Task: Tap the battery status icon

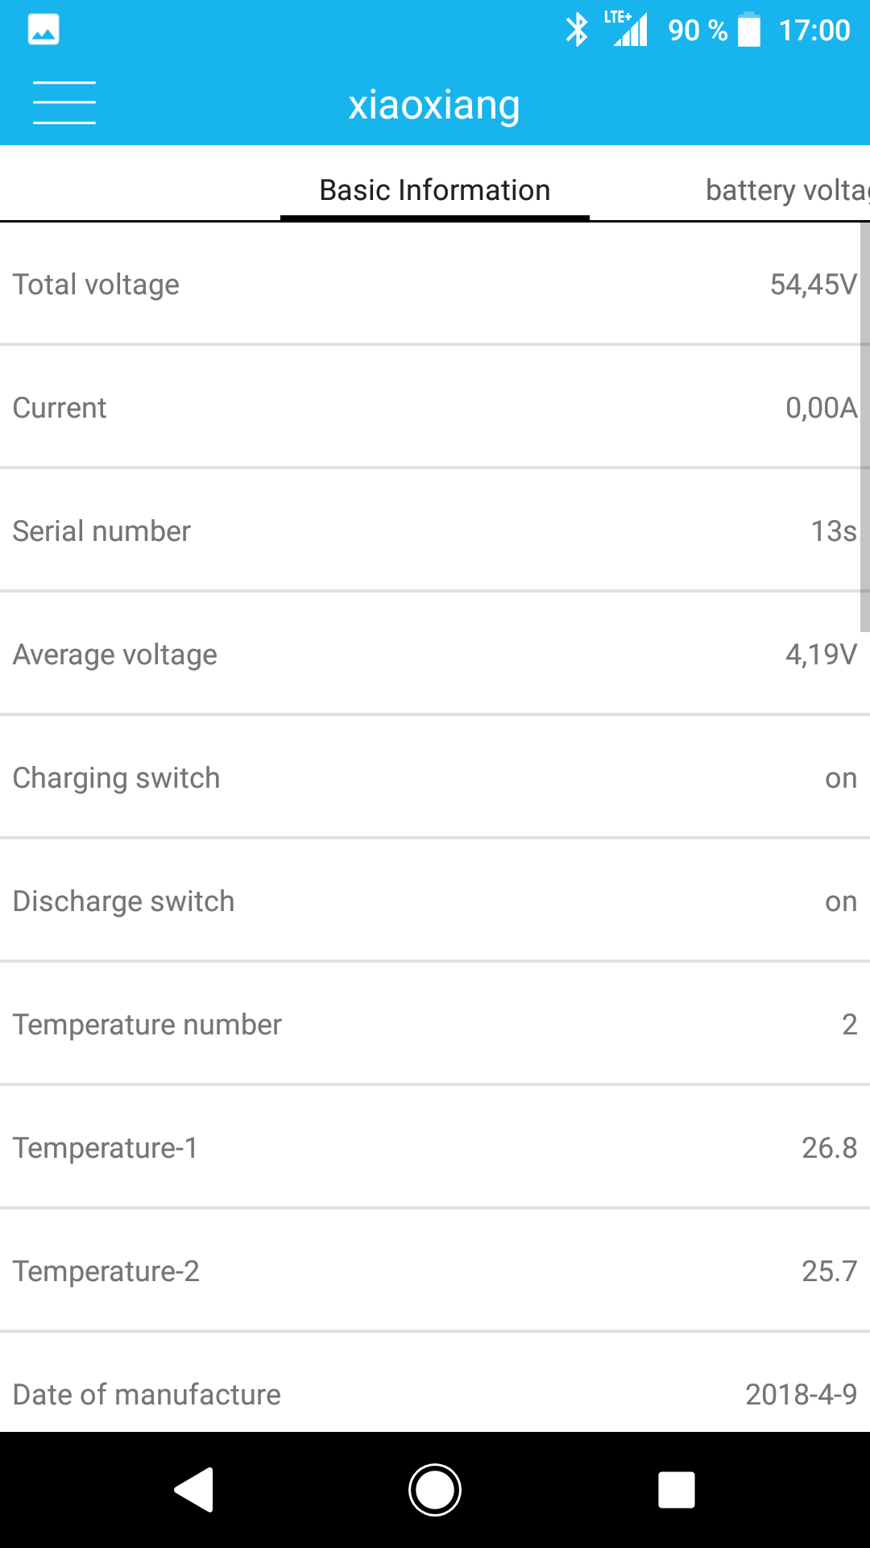Action: point(749,31)
